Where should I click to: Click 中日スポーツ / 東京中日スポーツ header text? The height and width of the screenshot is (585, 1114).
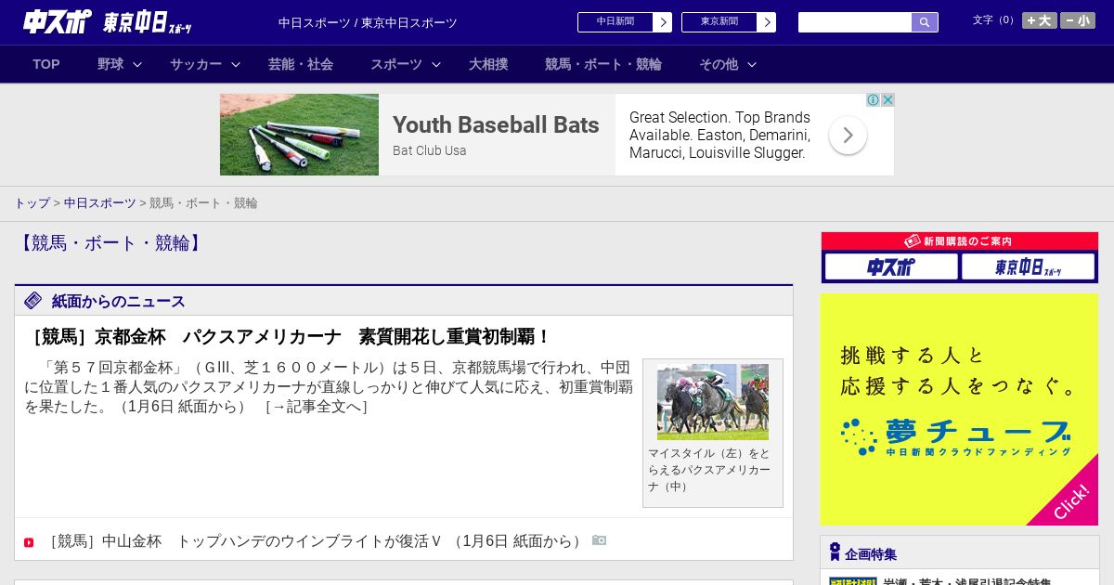point(368,22)
